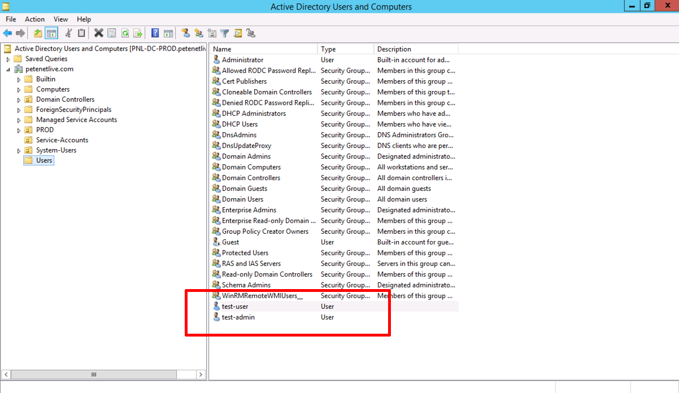Expand the System-Users node
The height and width of the screenshot is (393, 679).
pos(19,150)
